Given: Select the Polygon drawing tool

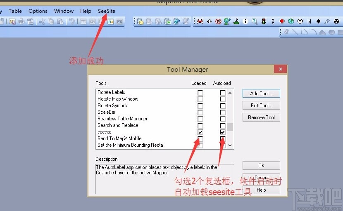Looking at the screenshot, I should click(x=322, y=32).
